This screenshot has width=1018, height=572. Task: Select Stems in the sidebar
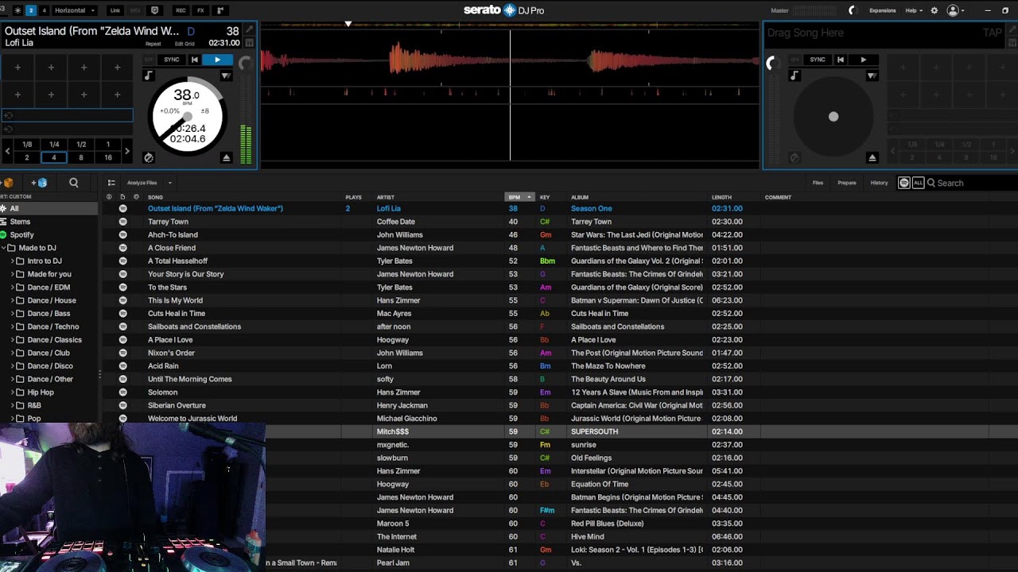(21, 222)
